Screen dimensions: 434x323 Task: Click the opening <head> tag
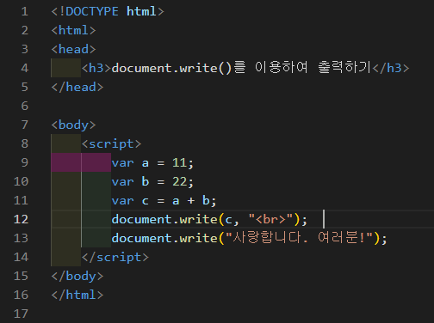(73, 49)
